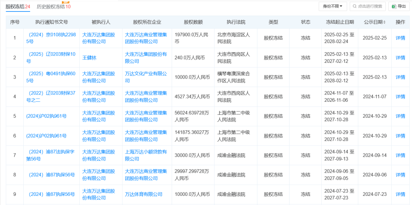Click 执行通知书文号 column header
412x205 pixels.
point(51,22)
